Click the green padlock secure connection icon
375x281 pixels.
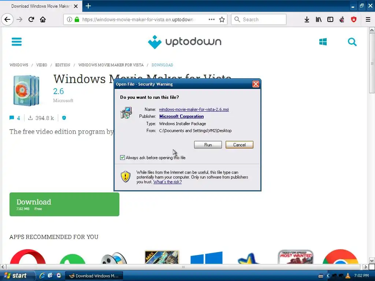coord(77,19)
